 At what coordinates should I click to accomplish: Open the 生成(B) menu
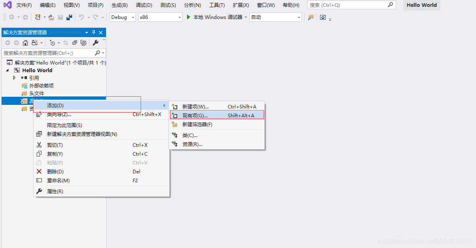[120, 5]
